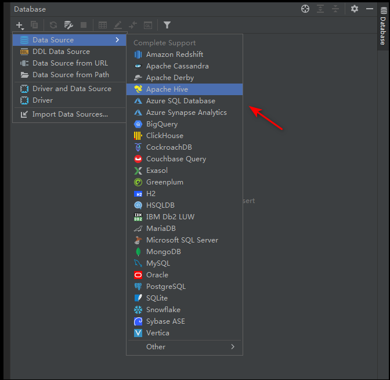Click the Expand All icon in header

[320, 9]
